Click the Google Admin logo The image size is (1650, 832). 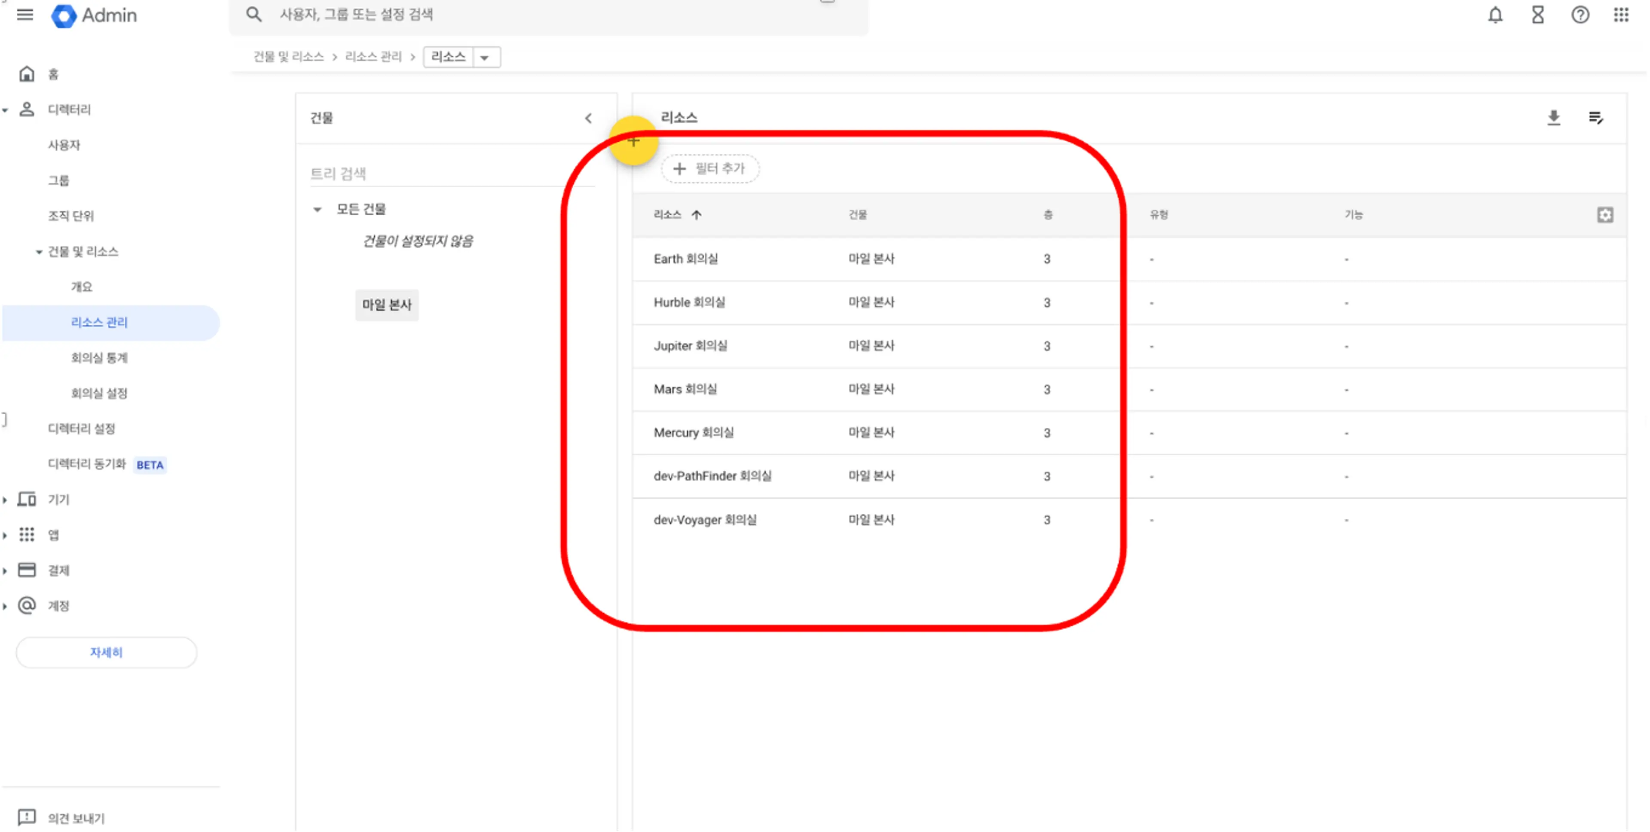tap(94, 15)
